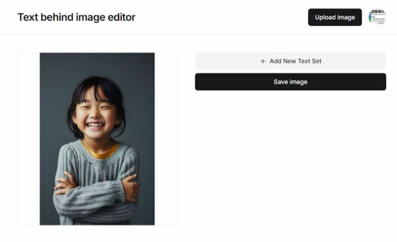
Task: Click the Upload image button
Action: click(x=334, y=17)
